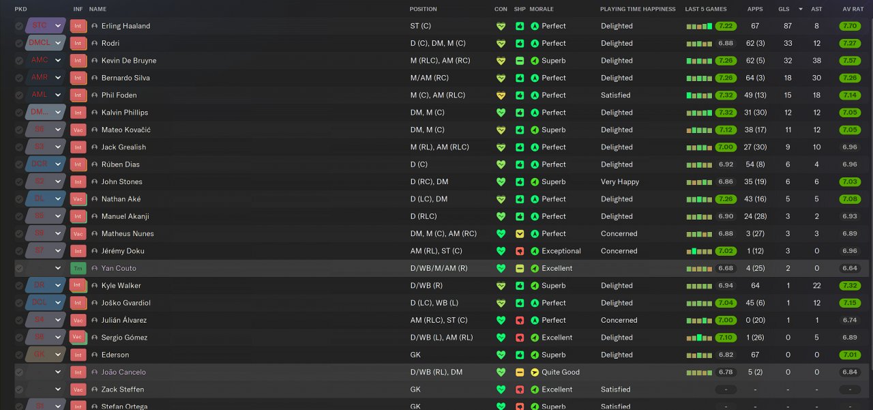Tick the selection circle for Rodri

(19, 43)
